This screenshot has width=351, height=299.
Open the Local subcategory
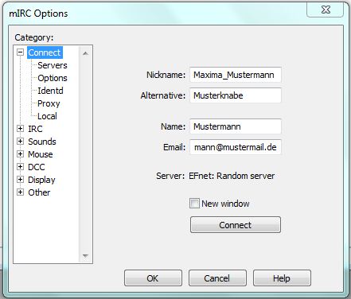(47, 116)
